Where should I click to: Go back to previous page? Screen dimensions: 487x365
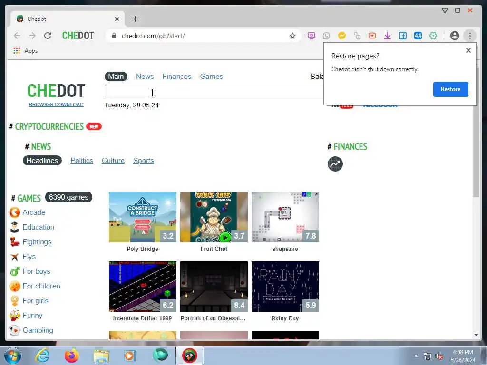[x=17, y=36]
